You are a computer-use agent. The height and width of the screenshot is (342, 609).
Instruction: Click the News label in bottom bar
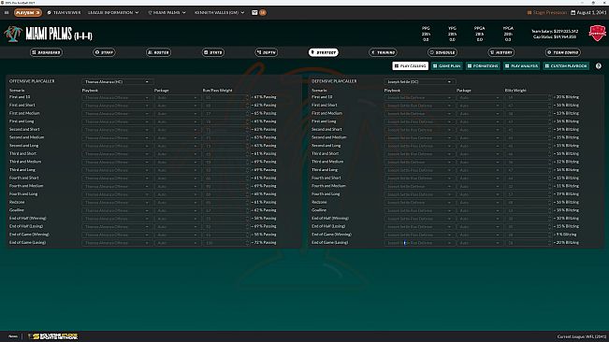[13, 336]
